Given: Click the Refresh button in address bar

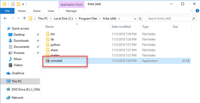Looking at the screenshot, I should (x=140, y=19).
